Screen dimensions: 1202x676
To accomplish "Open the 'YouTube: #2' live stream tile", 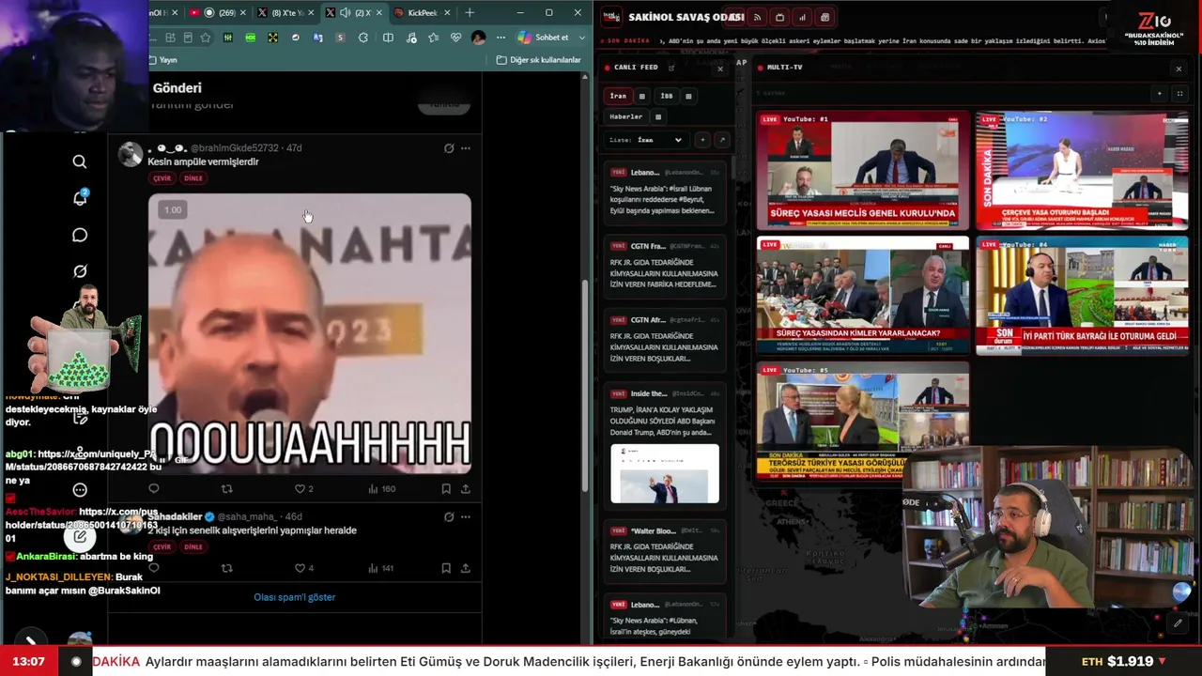I will [1082, 171].
